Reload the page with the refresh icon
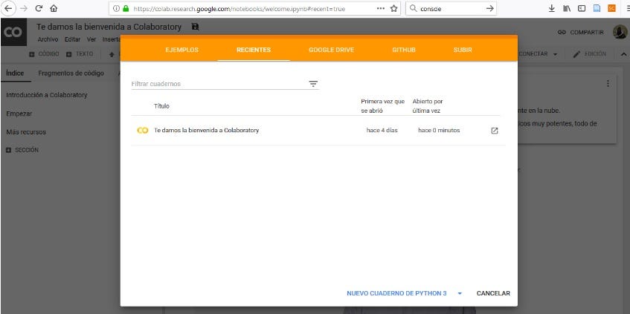The image size is (630, 314). click(x=39, y=8)
